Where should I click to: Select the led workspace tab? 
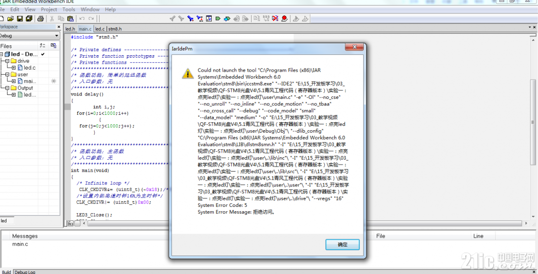tap(7, 221)
